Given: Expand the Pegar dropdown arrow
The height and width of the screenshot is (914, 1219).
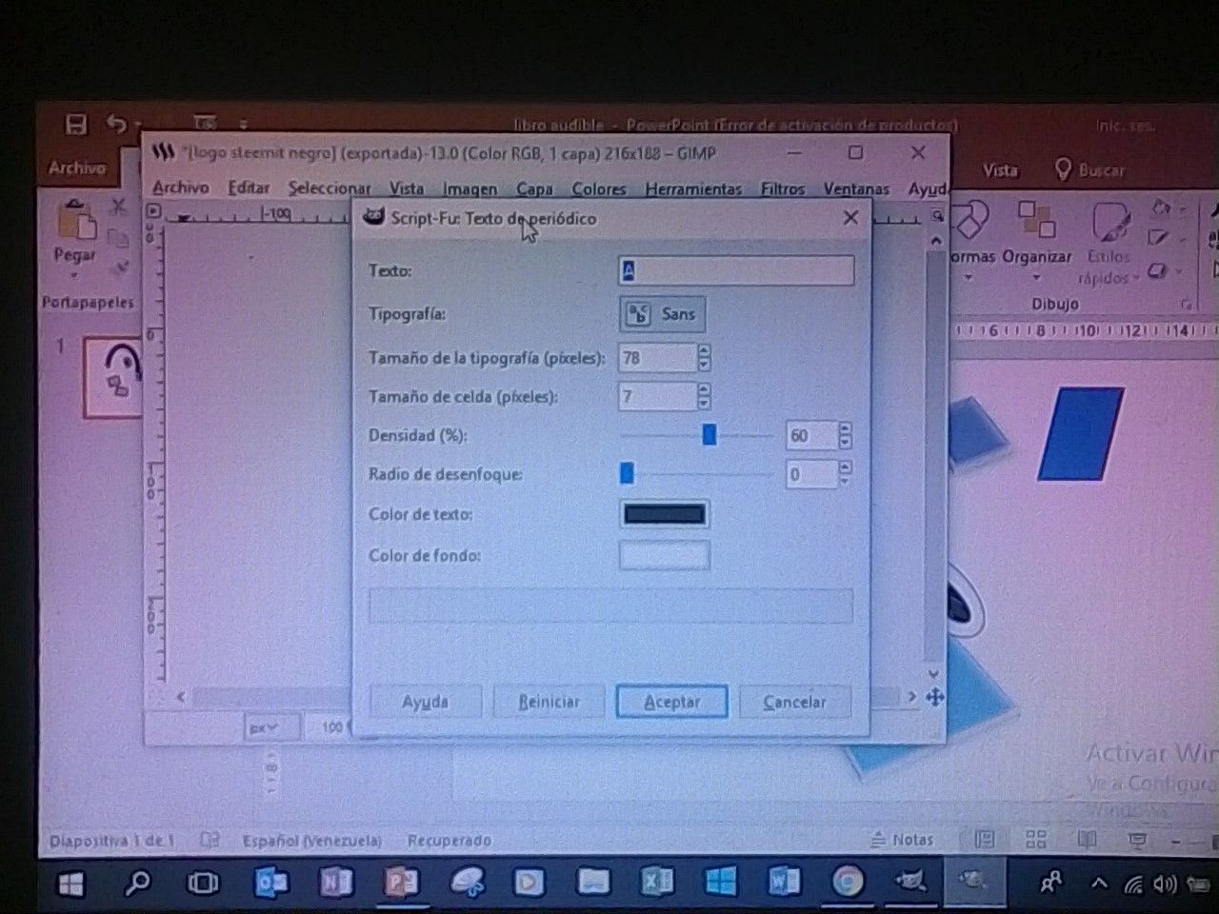Looking at the screenshot, I should coord(74,276).
